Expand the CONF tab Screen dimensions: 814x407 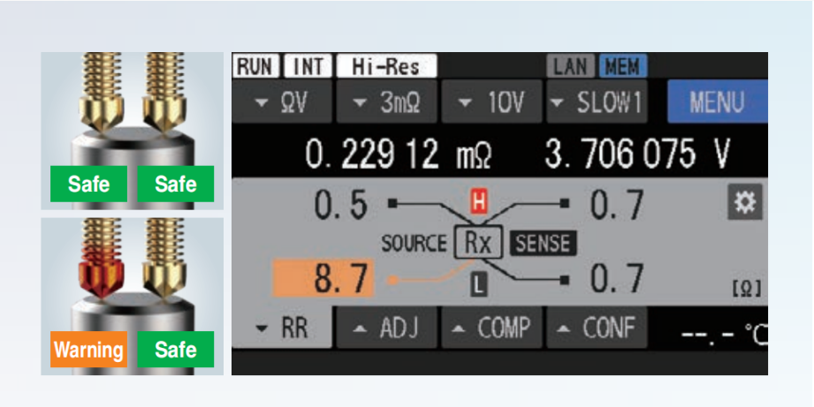tap(597, 328)
